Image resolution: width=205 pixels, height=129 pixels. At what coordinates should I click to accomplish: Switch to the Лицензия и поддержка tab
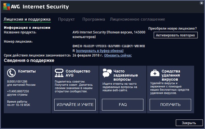27,19
